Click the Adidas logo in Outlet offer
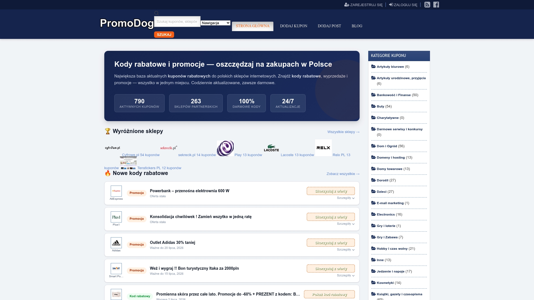 pyautogui.click(x=116, y=243)
